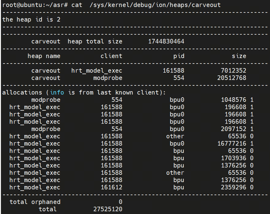Click the allocation size 16777216
The height and width of the screenshot is (214, 270).
coord(231,143)
